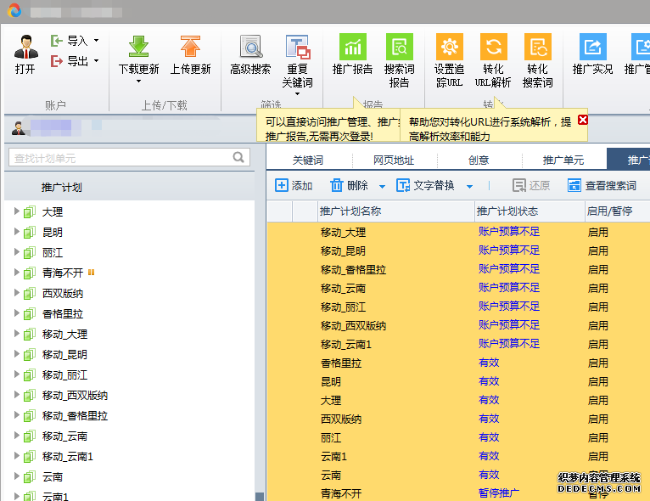Click the 下载更新 download icon
Image resolution: width=650 pixels, height=501 pixels.
coord(138,48)
